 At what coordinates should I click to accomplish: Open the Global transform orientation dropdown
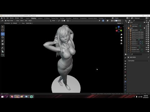[53, 21]
